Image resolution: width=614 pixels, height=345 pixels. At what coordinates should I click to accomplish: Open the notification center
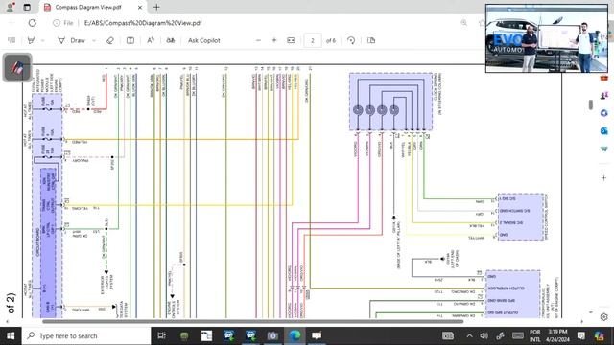point(581,335)
